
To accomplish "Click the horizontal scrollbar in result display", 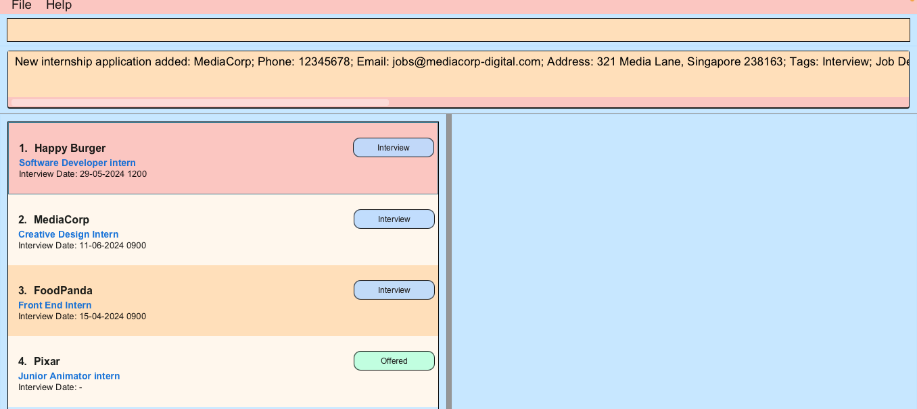I will [200, 103].
